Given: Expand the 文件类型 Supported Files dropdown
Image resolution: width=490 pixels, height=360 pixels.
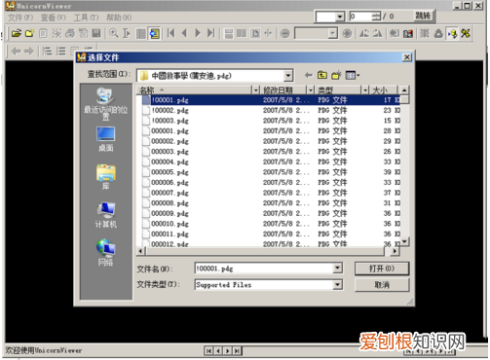Looking at the screenshot, I should (338, 285).
